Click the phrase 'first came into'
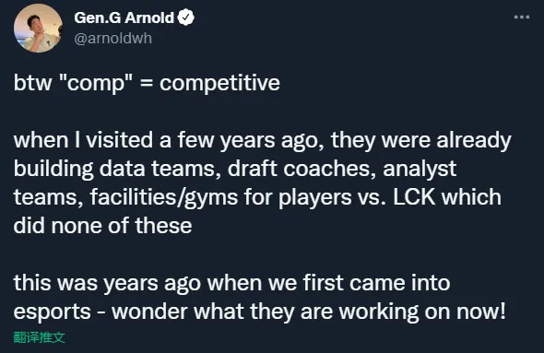This screenshot has width=544, height=353. [376, 283]
